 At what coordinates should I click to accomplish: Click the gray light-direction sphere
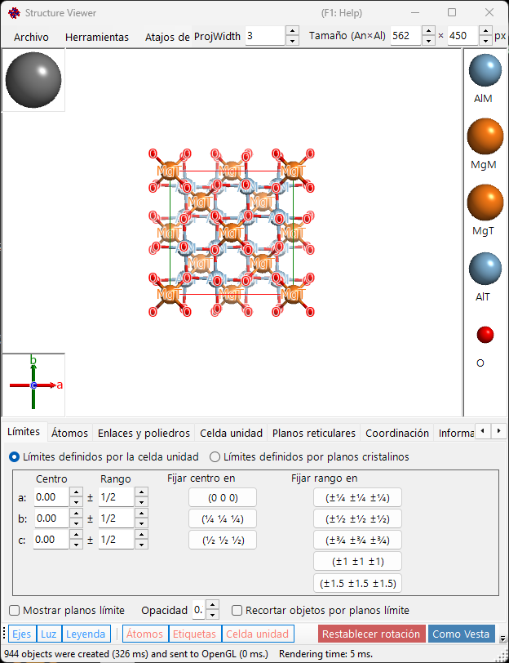tap(33, 80)
